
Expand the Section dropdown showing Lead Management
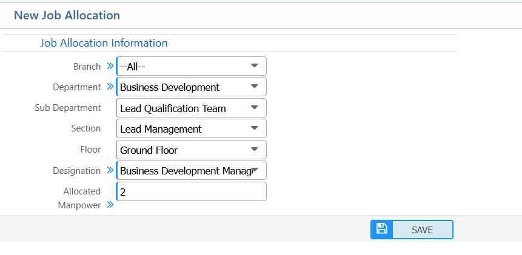coord(191,128)
